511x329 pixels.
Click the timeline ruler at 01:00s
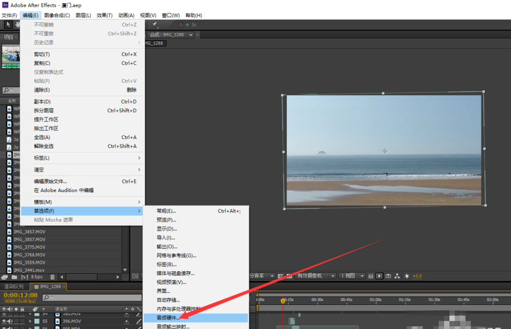(376, 300)
